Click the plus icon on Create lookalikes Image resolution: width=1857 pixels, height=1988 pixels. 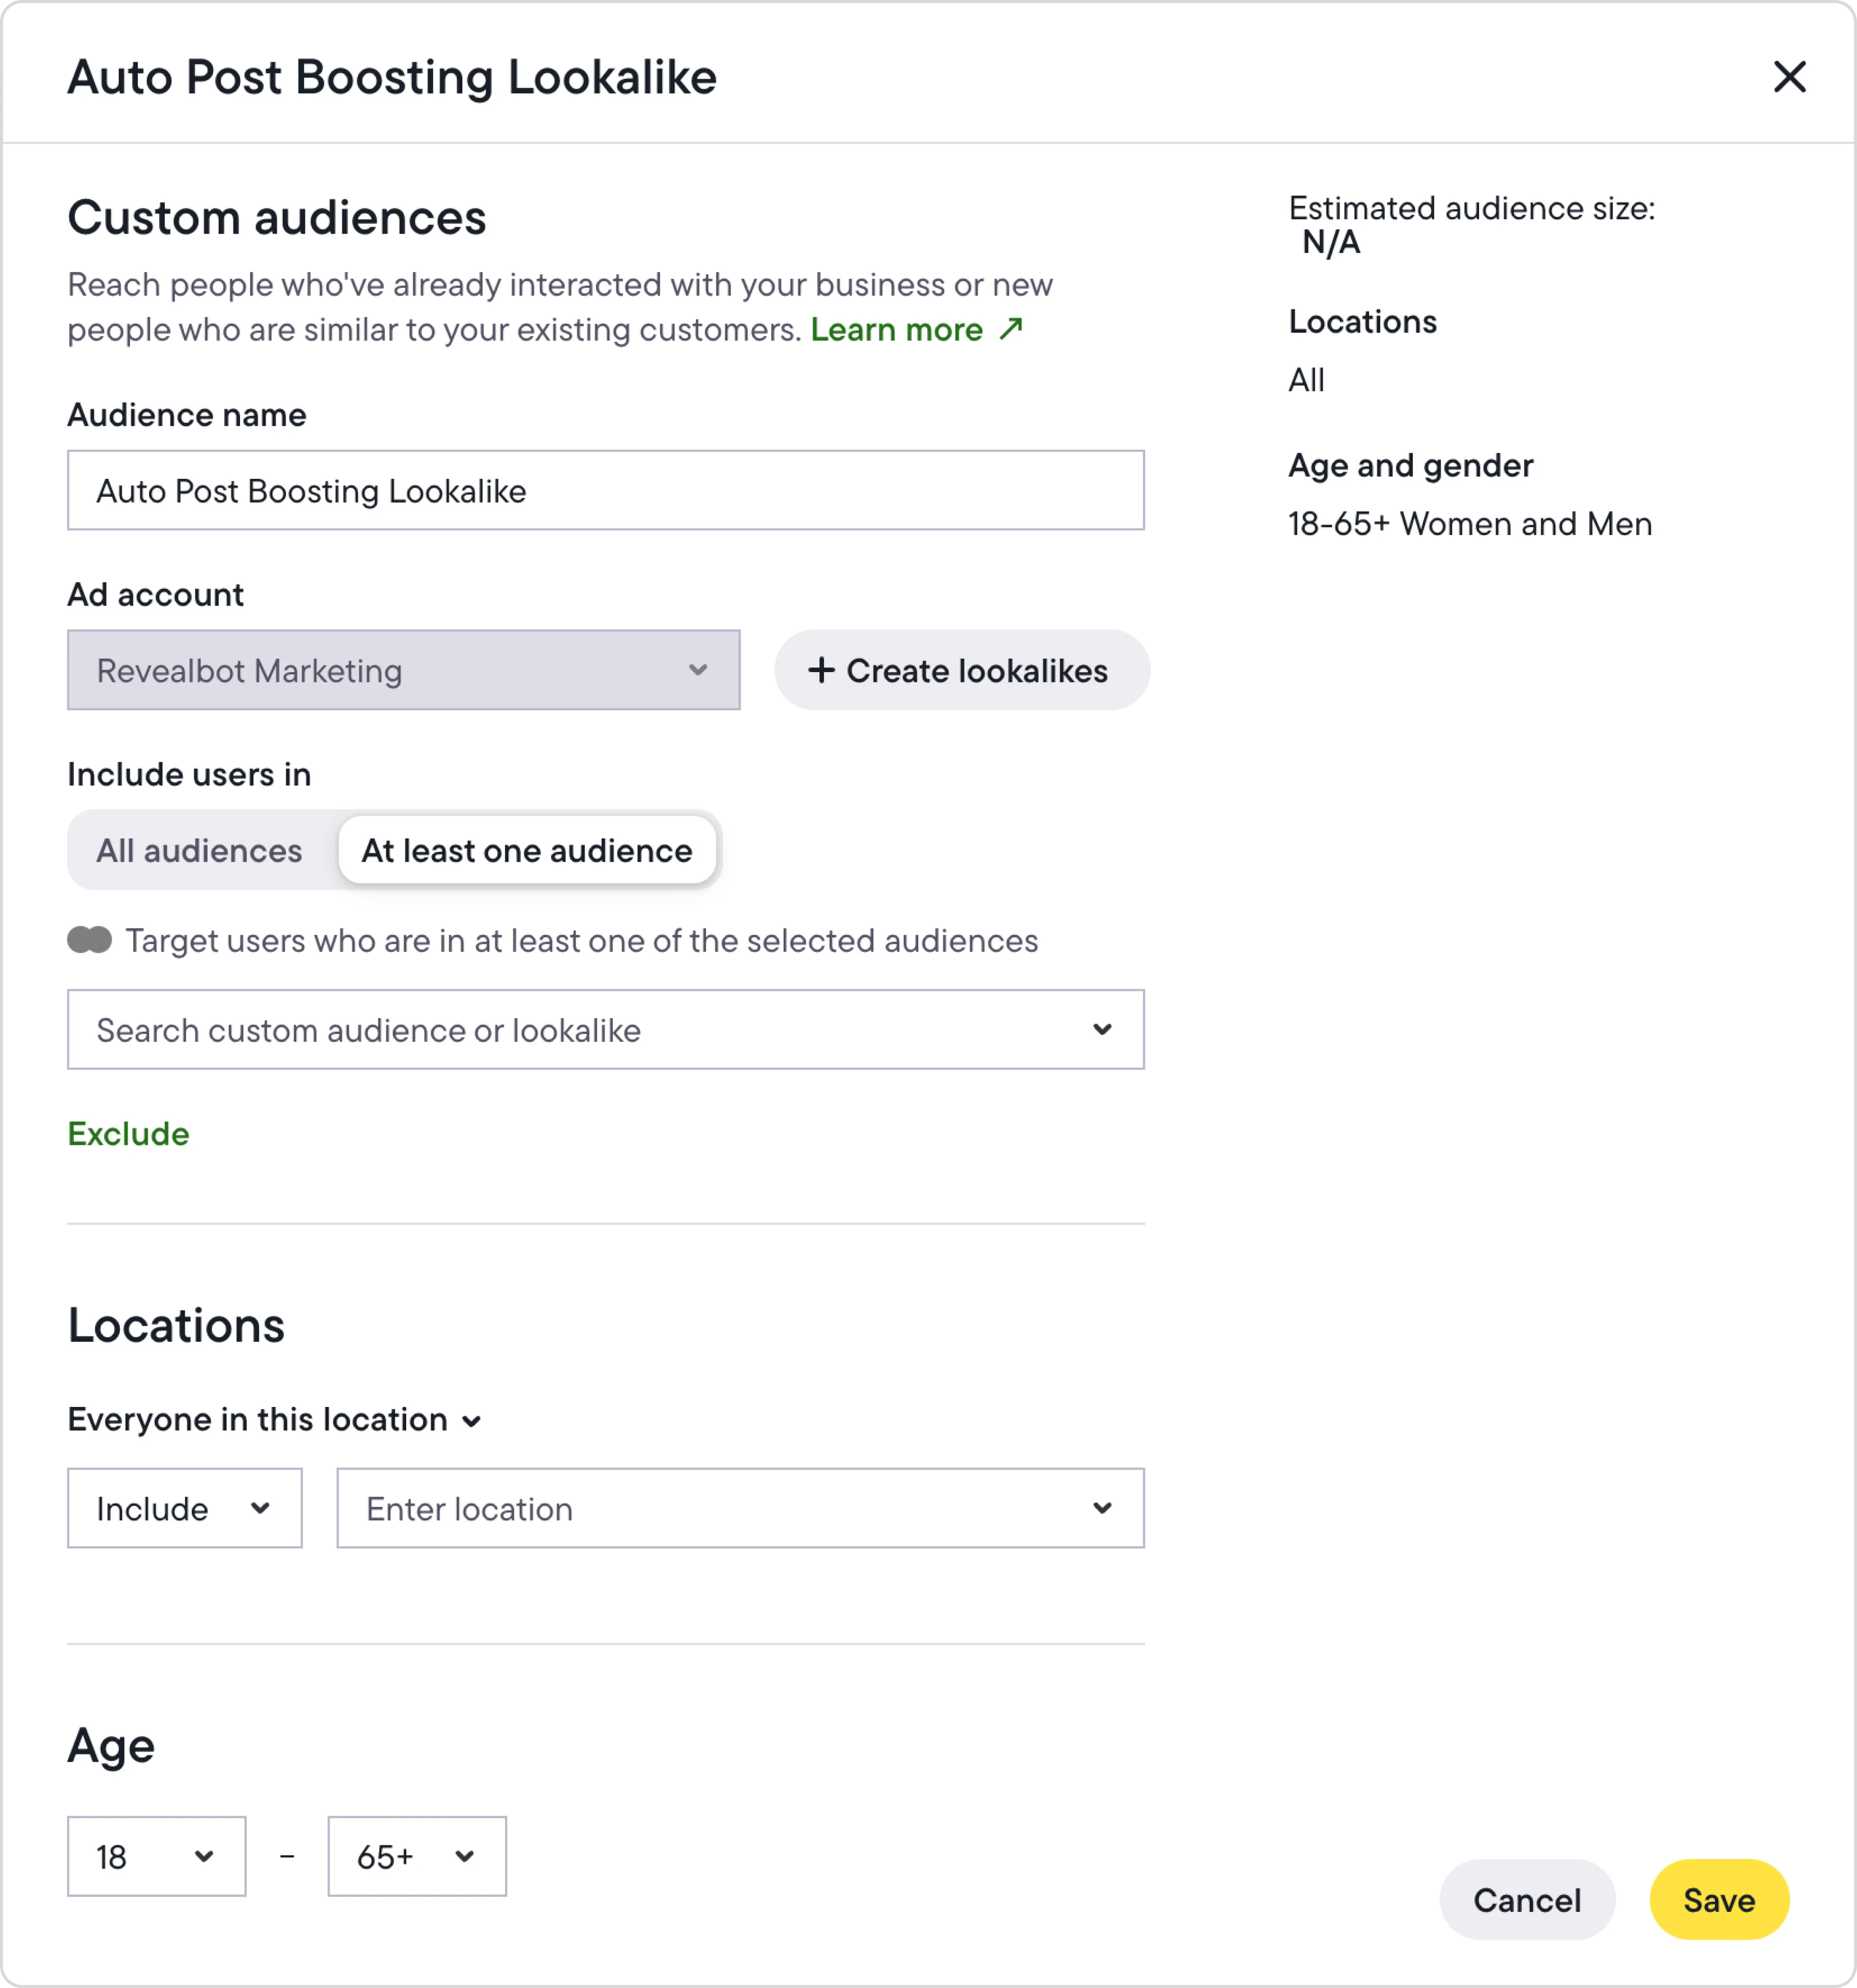(823, 670)
